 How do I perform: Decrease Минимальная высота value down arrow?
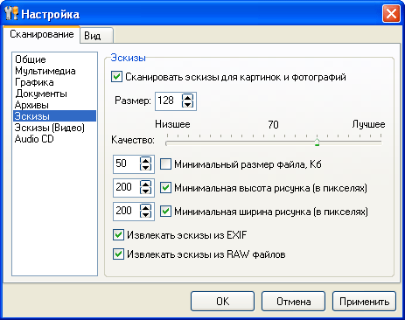point(145,191)
